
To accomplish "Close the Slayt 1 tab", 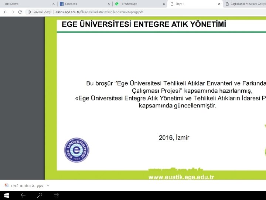I will (x=219, y=4).
